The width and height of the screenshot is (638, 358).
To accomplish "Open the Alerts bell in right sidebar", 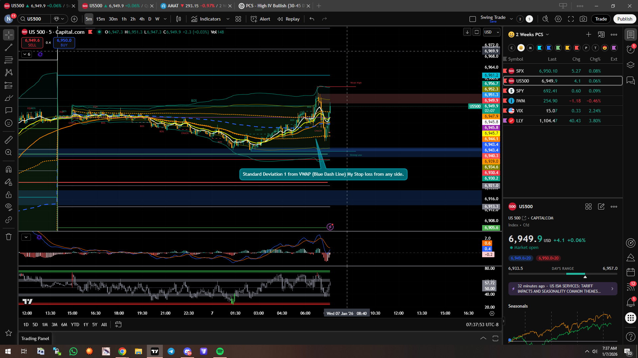I will point(630,302).
